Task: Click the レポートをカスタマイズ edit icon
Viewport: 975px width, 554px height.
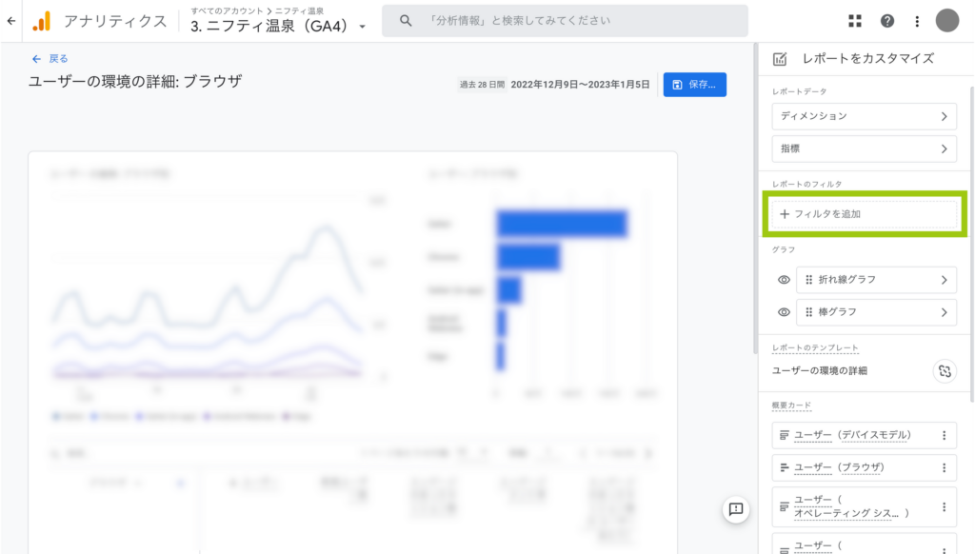Action: click(x=780, y=59)
